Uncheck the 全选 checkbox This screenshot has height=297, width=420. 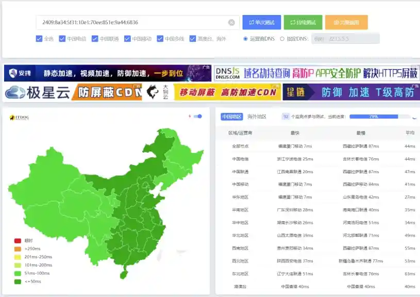(x=39, y=39)
